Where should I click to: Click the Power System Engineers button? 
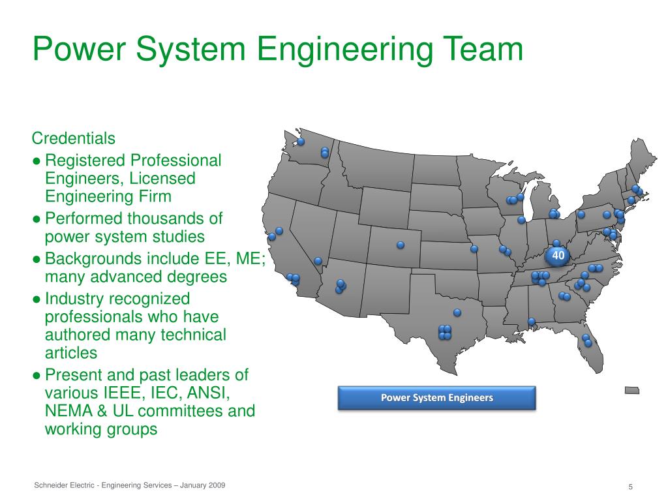coord(436,398)
